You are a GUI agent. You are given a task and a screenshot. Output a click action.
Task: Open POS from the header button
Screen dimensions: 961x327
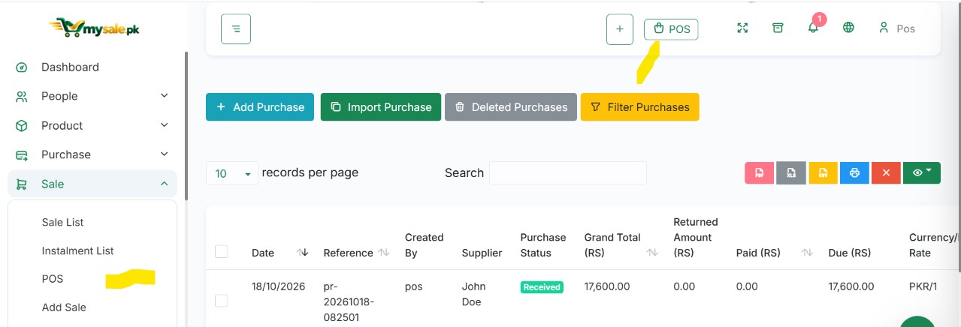coord(671,29)
